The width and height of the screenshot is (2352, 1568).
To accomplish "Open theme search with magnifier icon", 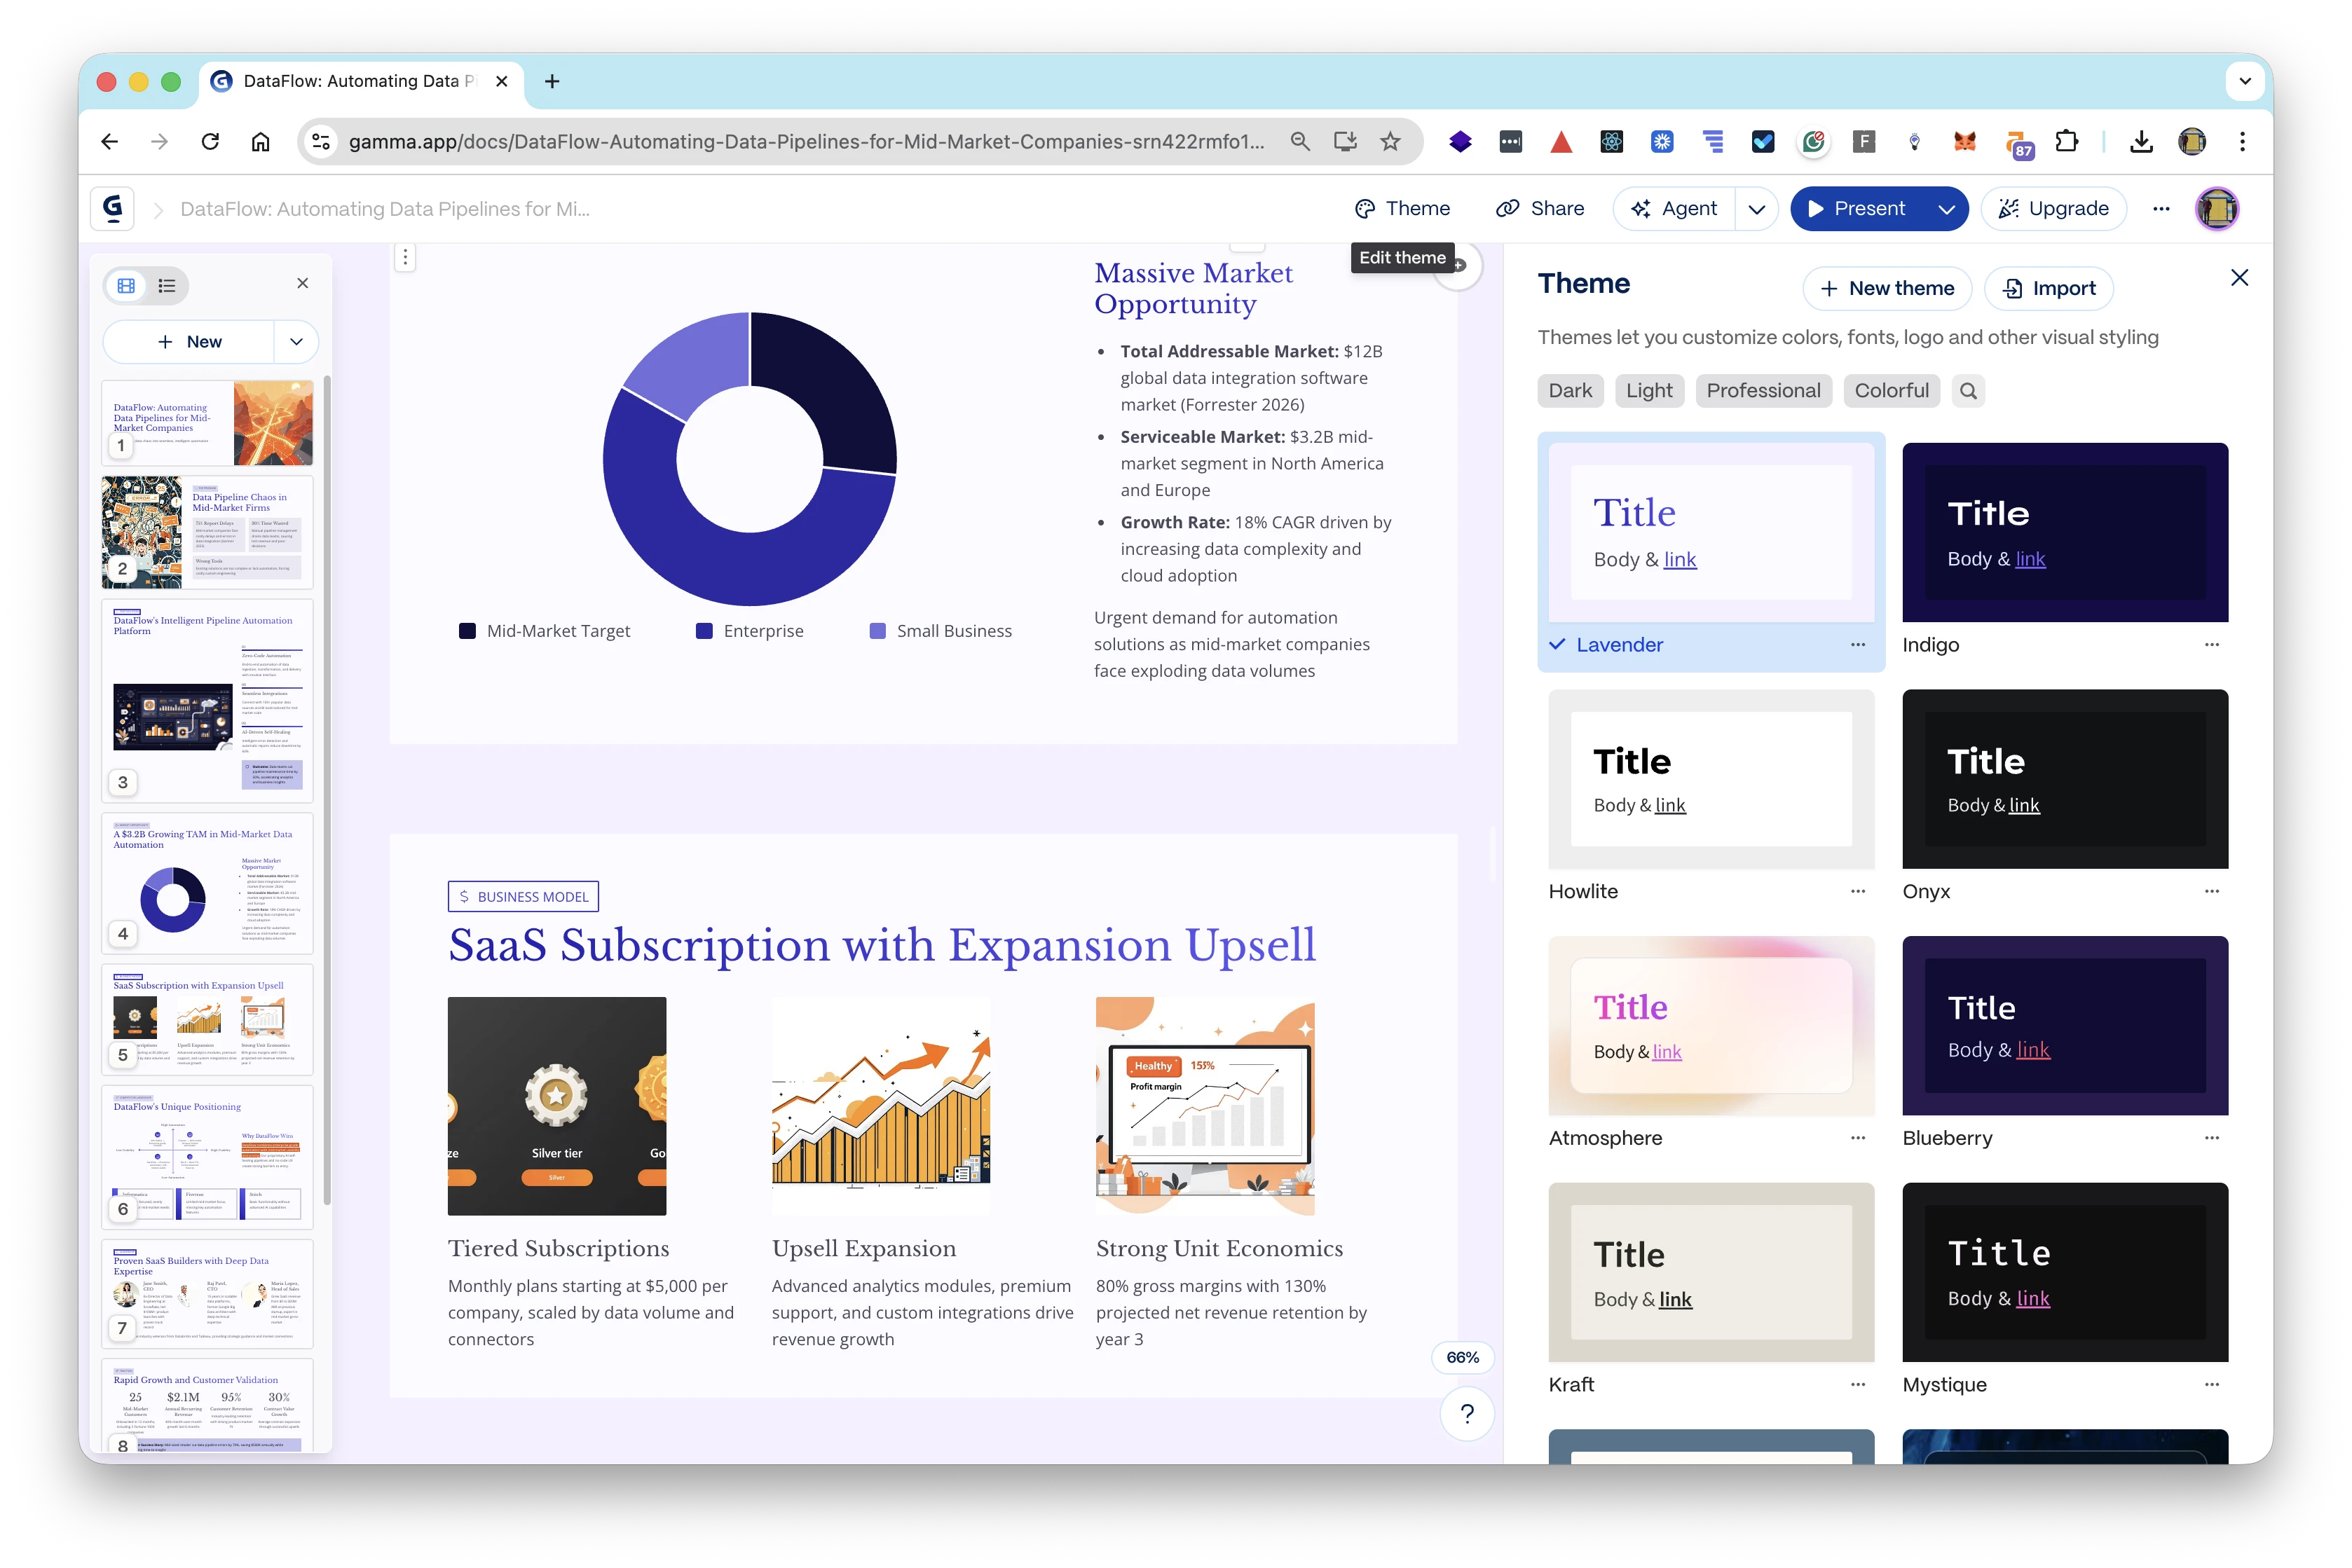I will [1968, 391].
